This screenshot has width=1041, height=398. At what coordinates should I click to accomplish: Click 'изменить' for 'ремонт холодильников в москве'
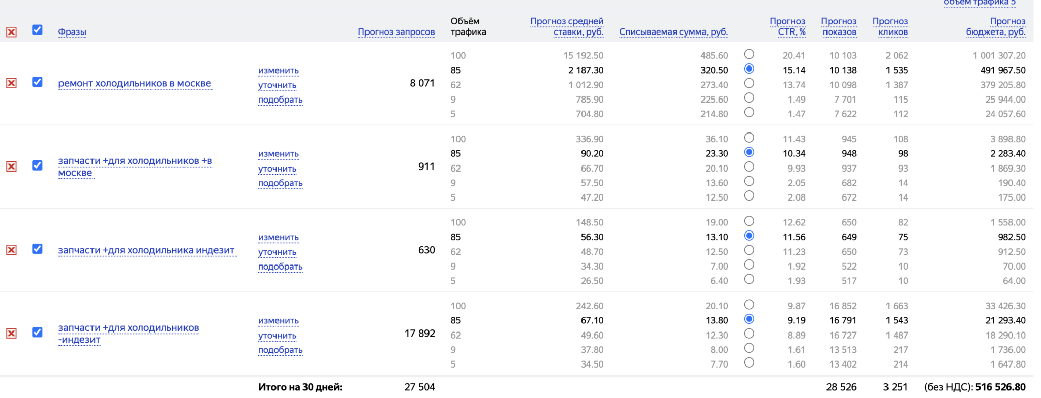278,71
